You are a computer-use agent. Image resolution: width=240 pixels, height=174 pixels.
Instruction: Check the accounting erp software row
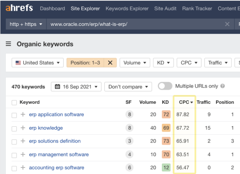pos(14,168)
